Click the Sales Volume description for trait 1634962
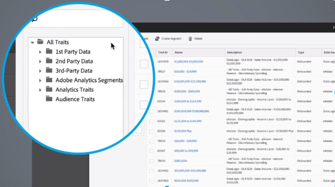Image resolution: width=335 pixels, height=187 pixels. 258,171
